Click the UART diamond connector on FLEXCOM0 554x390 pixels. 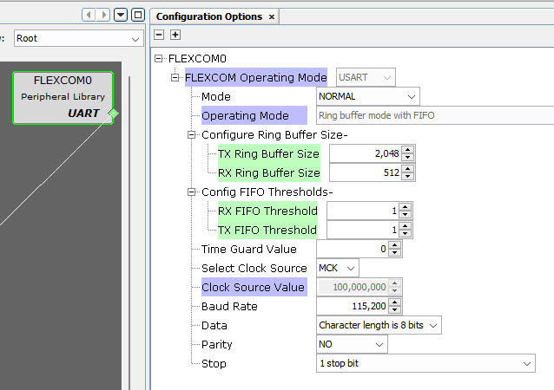113,114
